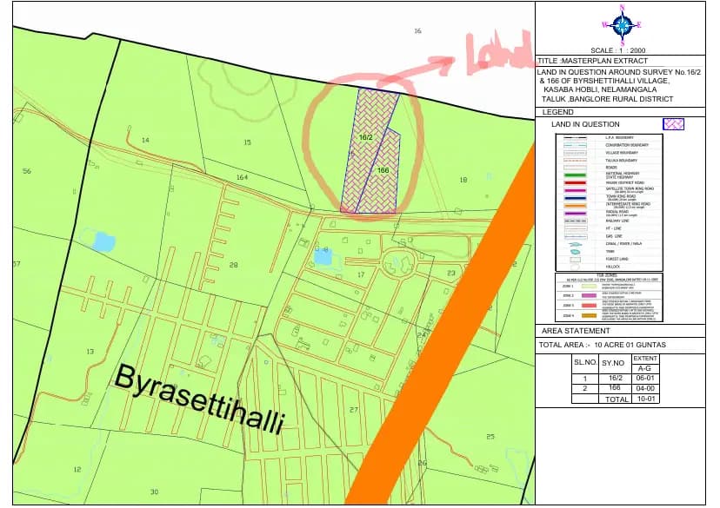This screenshot has height=508, width=720.
Task: Click the Zone 2 pink swatch
Action: click(x=590, y=295)
